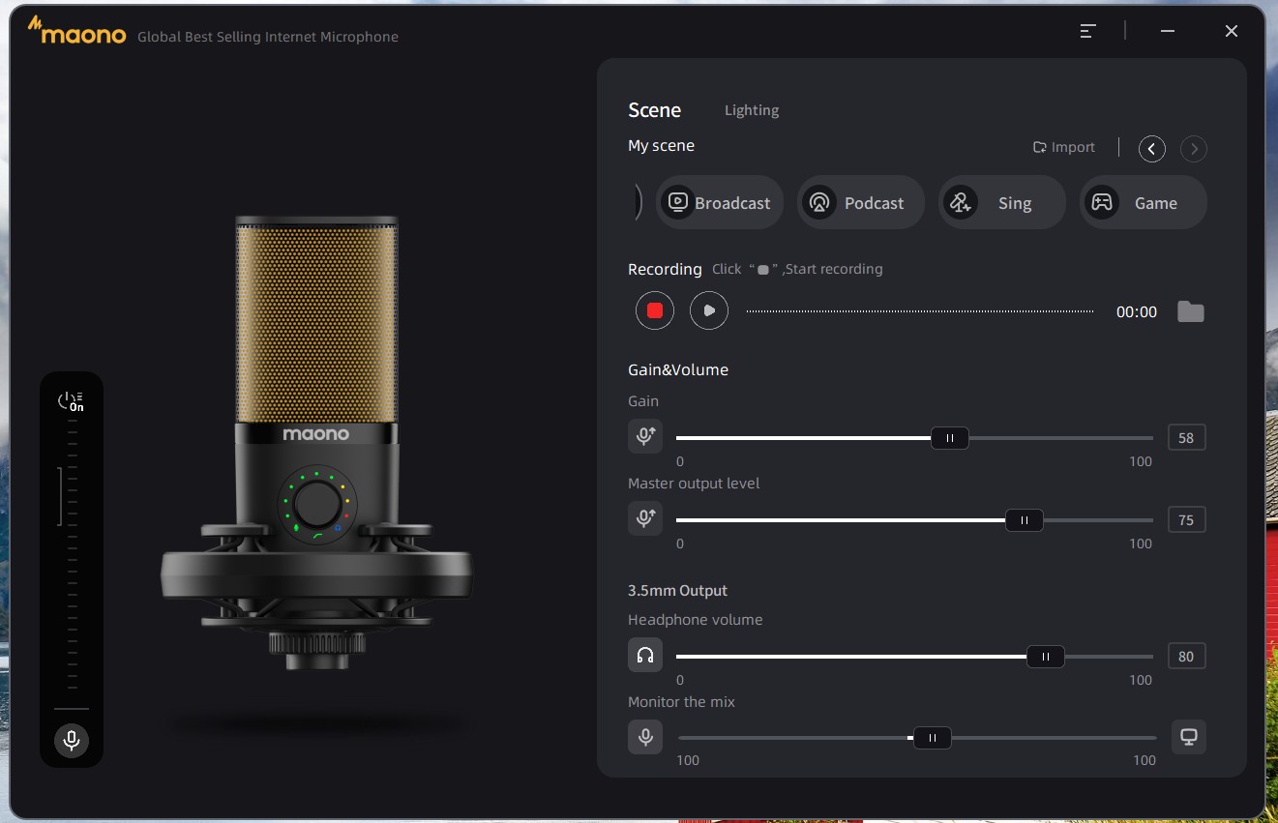This screenshot has width=1278, height=823.
Task: Choose the Broadcast scene preset
Action: pos(720,202)
